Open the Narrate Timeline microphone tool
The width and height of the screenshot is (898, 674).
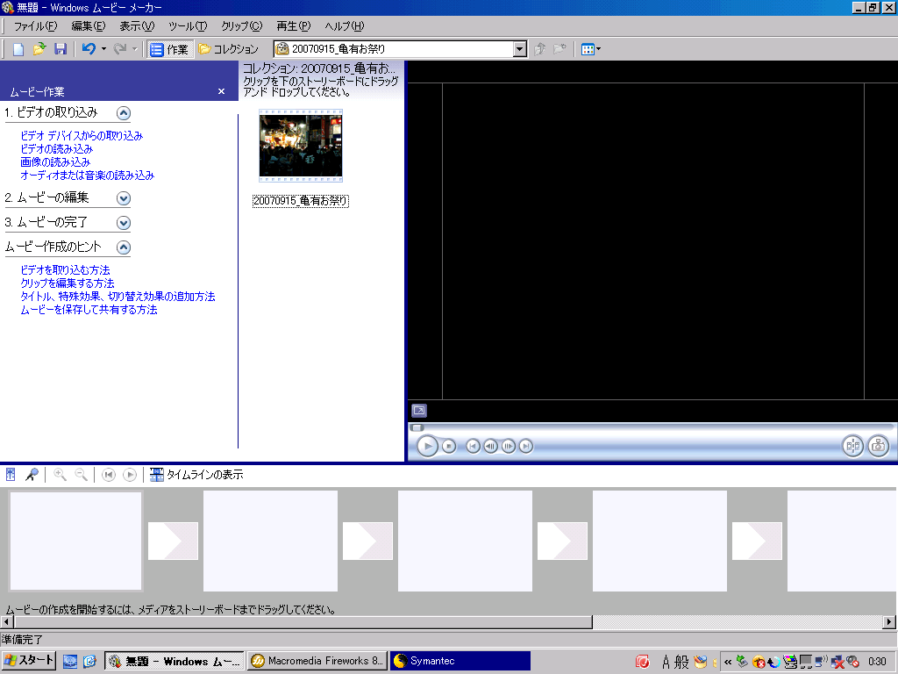pos(32,475)
